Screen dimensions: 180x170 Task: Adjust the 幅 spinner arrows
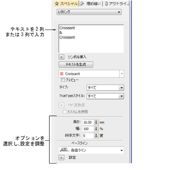coord(96,129)
